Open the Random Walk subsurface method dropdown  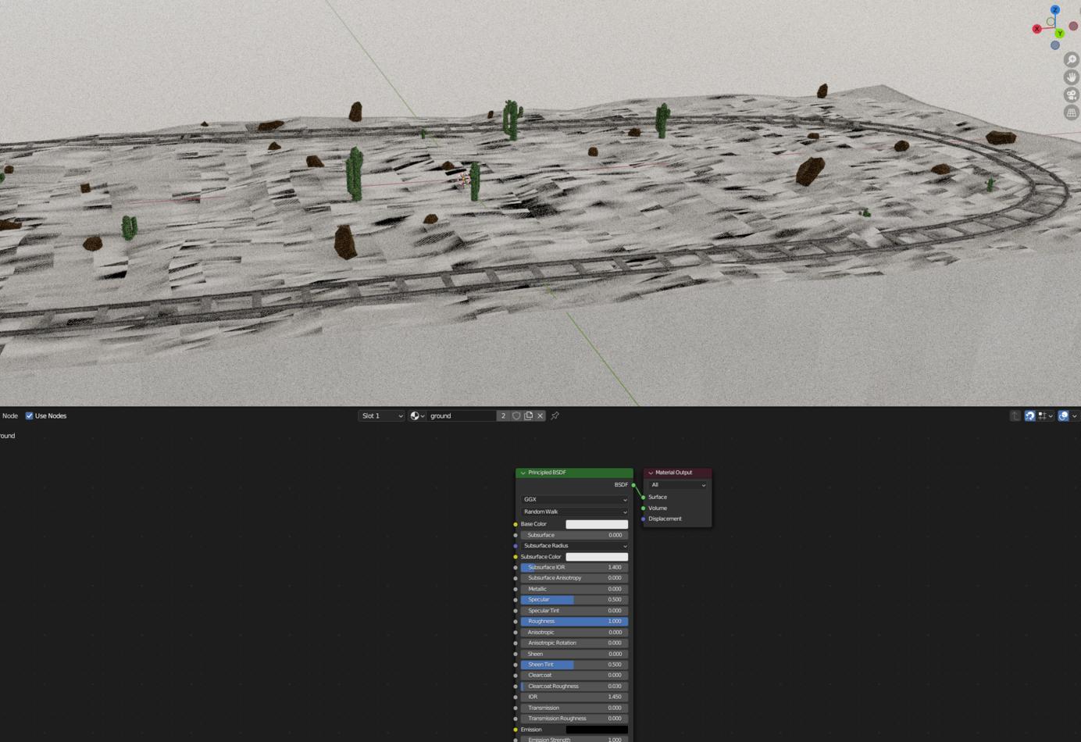(x=575, y=512)
